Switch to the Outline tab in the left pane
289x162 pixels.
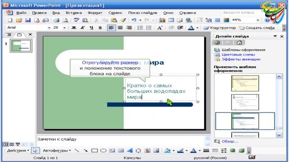(9, 35)
